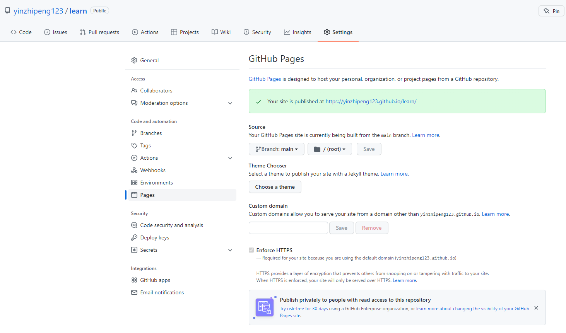The height and width of the screenshot is (333, 566).
Task: Open Deploy keys settings
Action: click(181, 237)
